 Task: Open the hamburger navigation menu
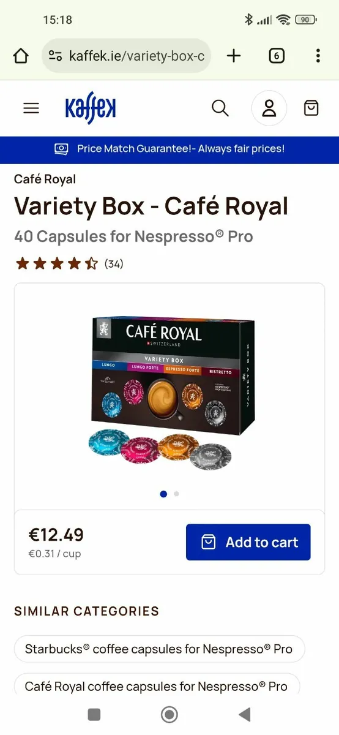click(31, 108)
